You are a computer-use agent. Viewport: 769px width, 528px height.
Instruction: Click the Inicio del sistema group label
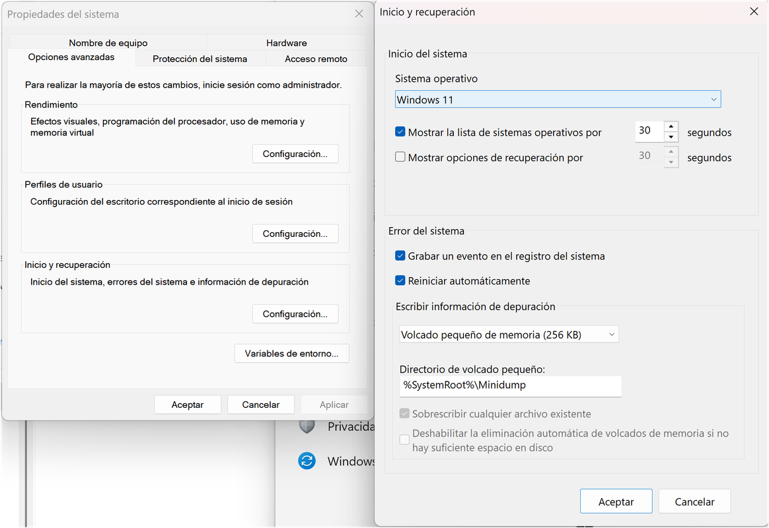click(x=427, y=54)
